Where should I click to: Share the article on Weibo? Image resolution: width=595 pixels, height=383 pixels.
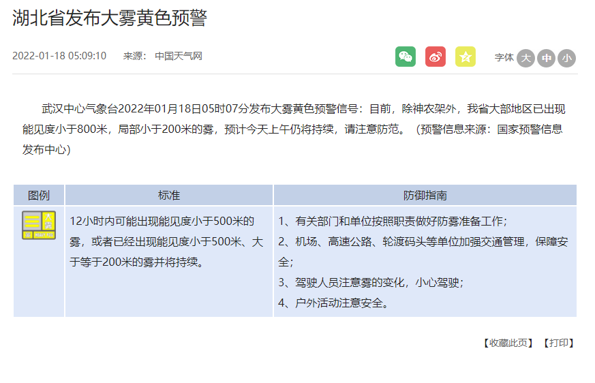coord(435,57)
